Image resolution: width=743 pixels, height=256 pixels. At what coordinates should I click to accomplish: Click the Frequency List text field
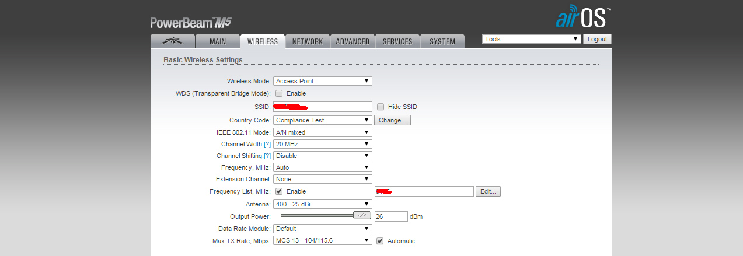coord(424,191)
